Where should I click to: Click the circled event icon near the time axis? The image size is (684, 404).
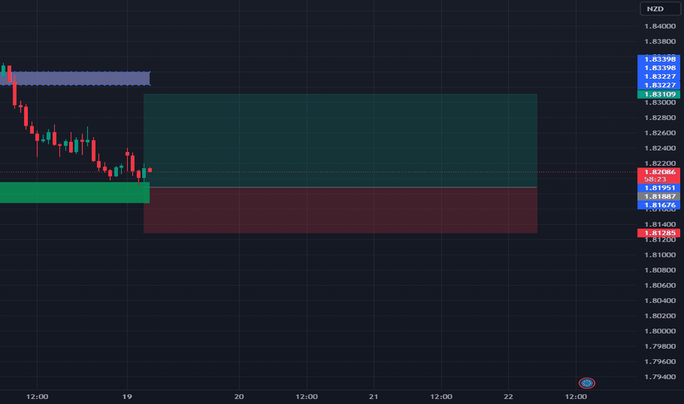coord(586,383)
